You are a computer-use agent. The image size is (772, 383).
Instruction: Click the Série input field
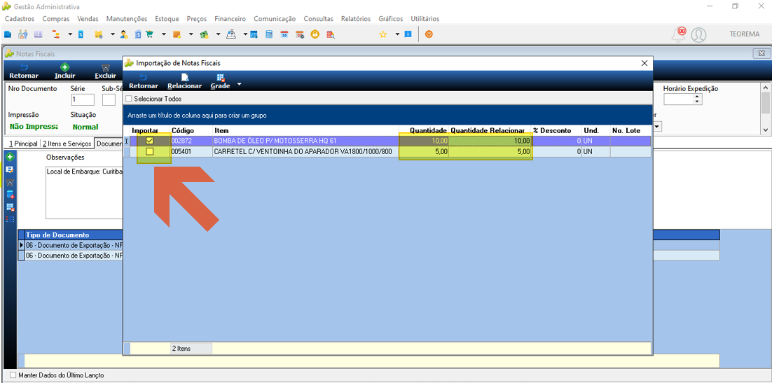click(83, 100)
